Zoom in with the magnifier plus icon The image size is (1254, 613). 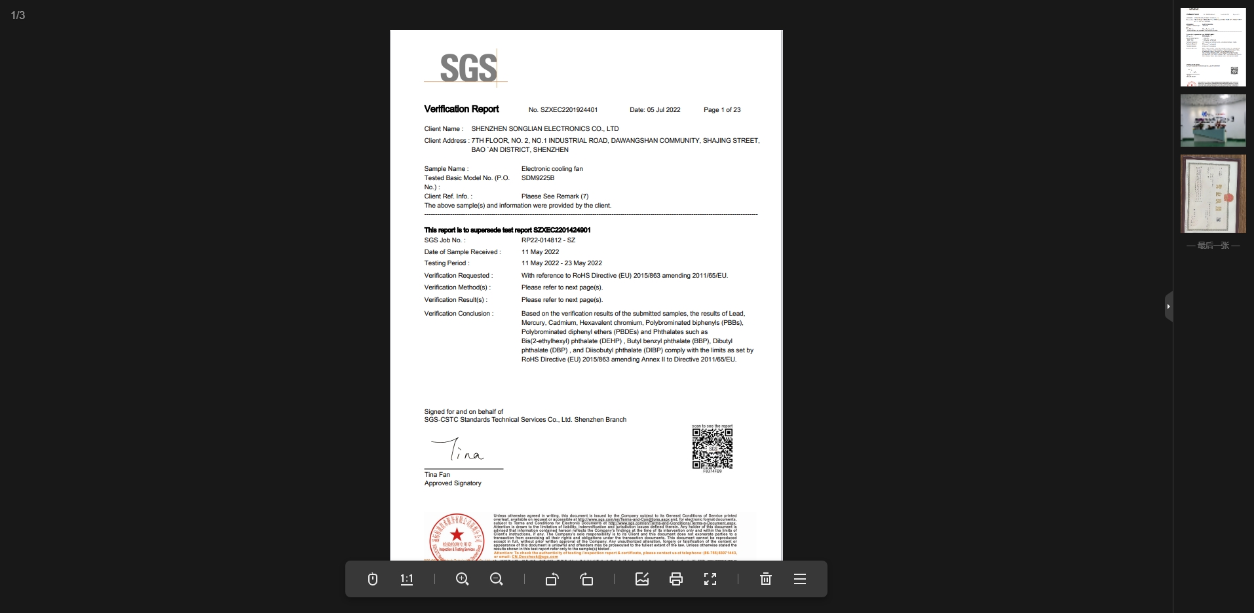tap(463, 579)
